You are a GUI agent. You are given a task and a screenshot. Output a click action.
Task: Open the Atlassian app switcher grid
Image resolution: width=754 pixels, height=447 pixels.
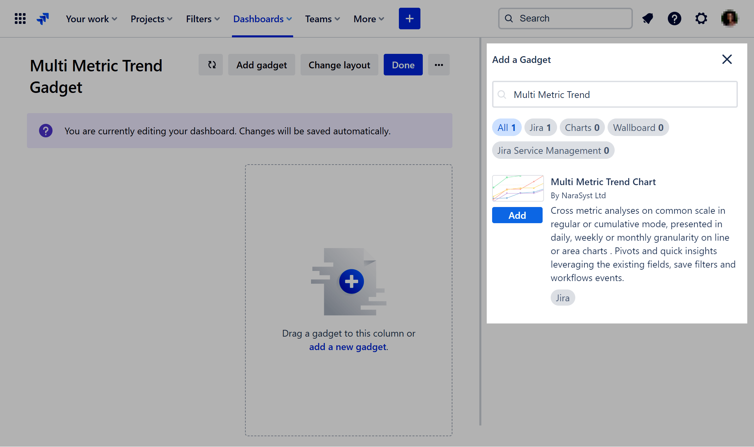[20, 19]
